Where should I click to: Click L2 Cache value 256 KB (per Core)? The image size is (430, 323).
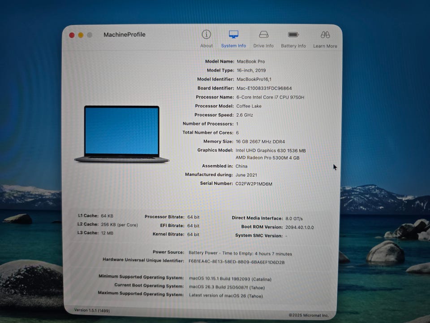click(x=119, y=225)
